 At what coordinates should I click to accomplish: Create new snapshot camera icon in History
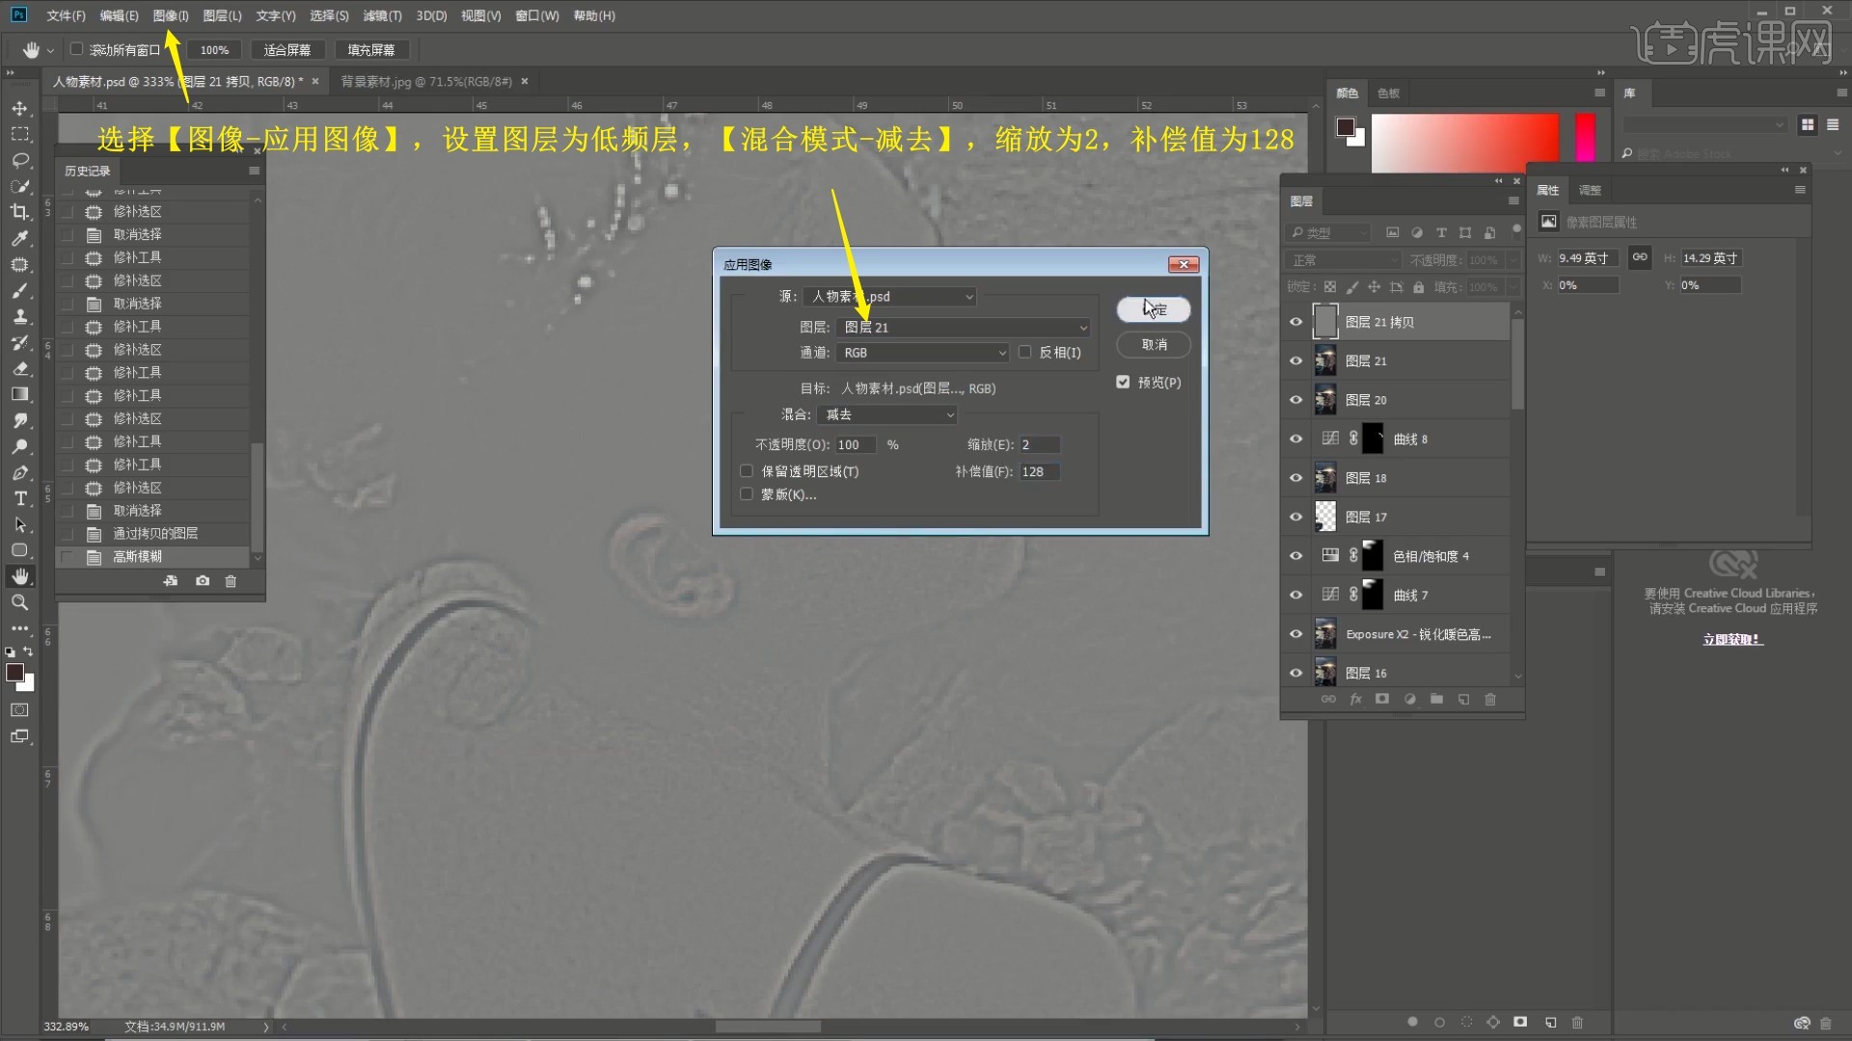point(203,581)
